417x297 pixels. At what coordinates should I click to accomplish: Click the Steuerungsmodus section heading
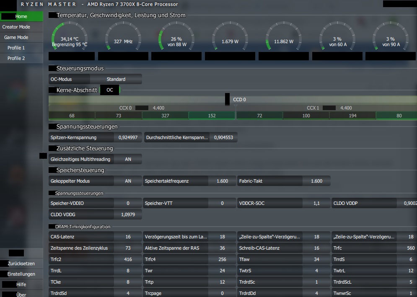pos(80,68)
